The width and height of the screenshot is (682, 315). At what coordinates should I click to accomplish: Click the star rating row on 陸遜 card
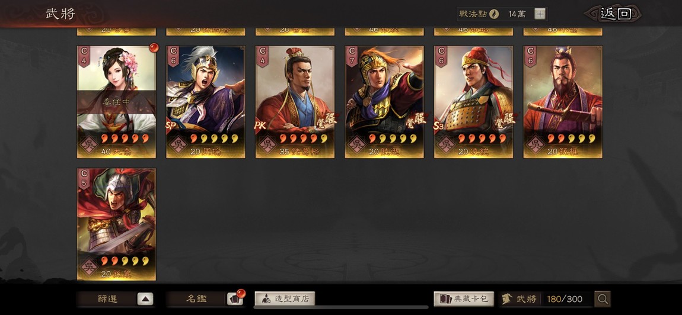pos(390,139)
